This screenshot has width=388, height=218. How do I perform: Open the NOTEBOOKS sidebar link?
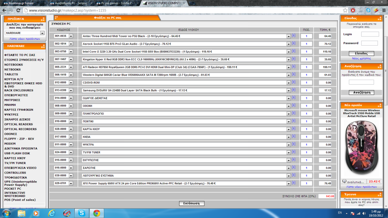14,65
